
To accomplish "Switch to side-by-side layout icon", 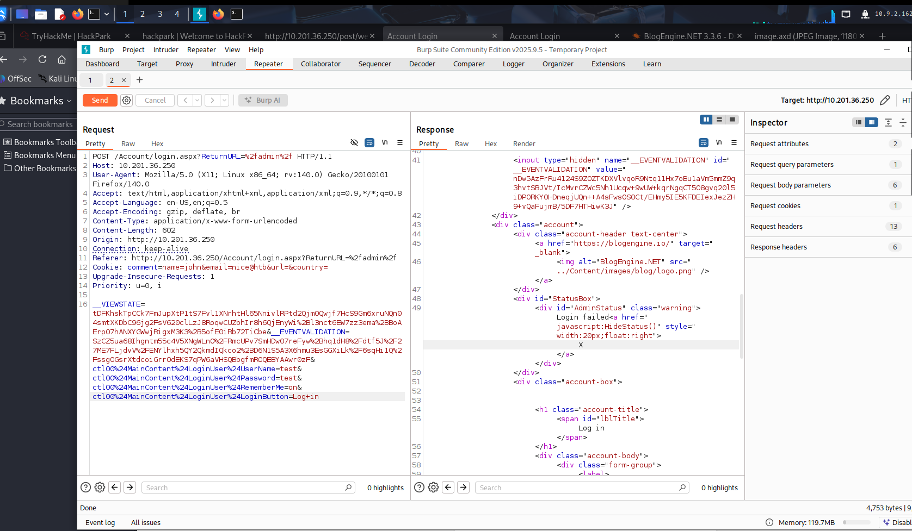I will click(x=706, y=120).
